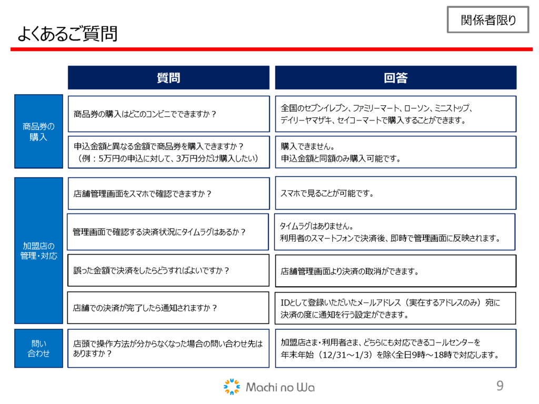
Task: Click answer about 決済の取消
Action: click(x=396, y=271)
